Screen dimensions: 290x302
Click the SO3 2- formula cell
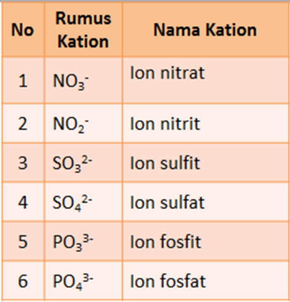pos(83,163)
